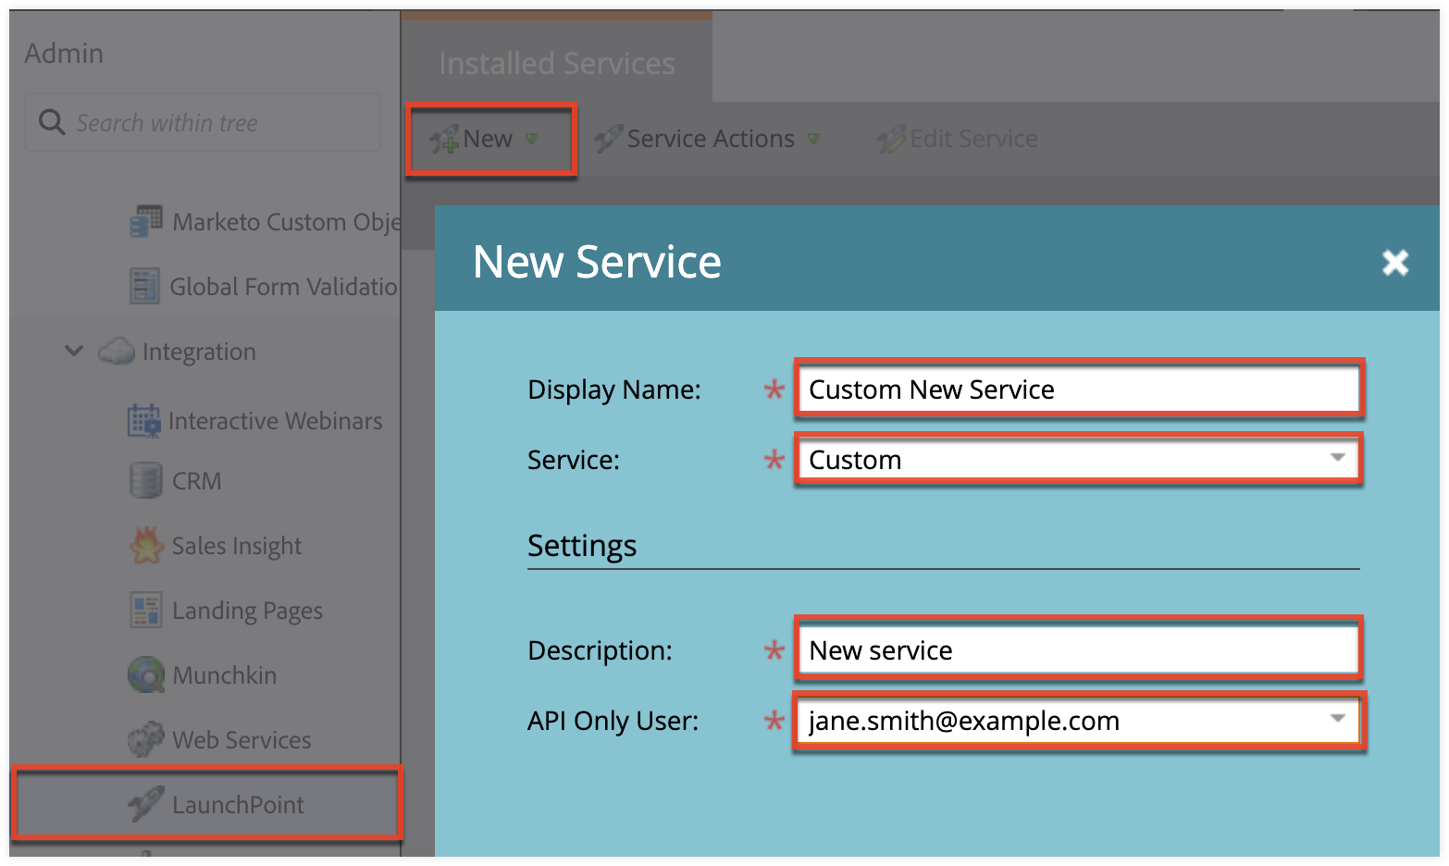Select the Sales Insight starburst icon
The image size is (1449, 866).
(145, 545)
